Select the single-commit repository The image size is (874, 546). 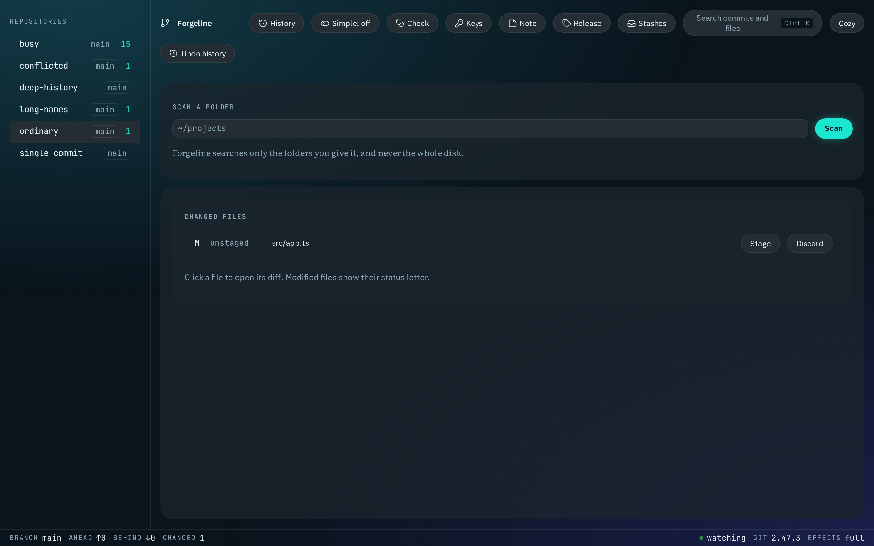click(75, 153)
